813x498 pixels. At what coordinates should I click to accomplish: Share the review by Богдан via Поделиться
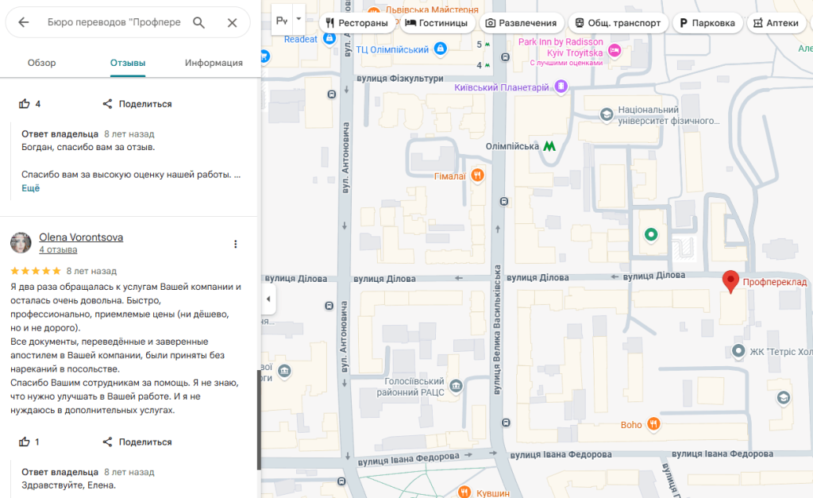click(x=137, y=104)
